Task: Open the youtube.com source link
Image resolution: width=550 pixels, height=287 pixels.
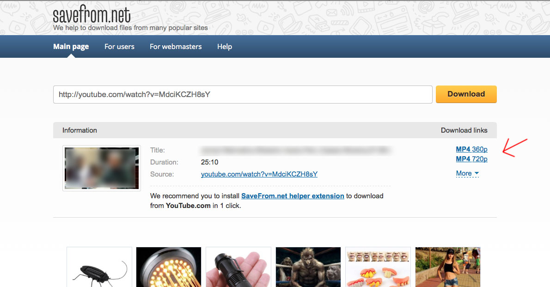Action: pos(259,174)
